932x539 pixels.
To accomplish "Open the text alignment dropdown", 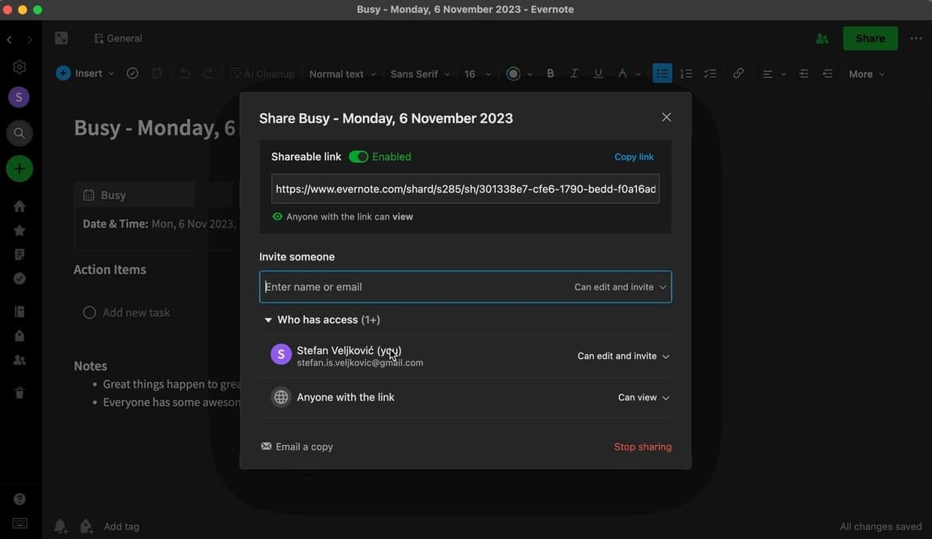I will point(774,75).
